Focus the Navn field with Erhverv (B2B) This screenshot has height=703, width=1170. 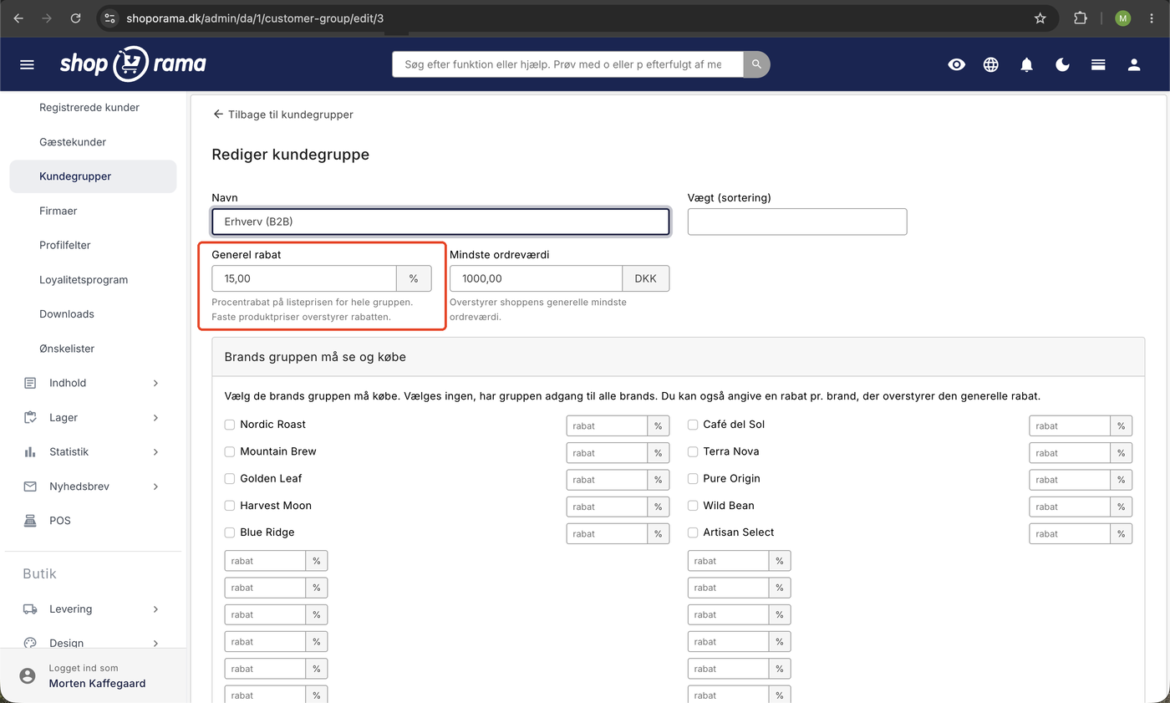tap(440, 222)
